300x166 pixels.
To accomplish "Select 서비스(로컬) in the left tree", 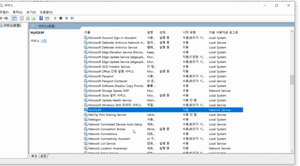I will [12, 25].
